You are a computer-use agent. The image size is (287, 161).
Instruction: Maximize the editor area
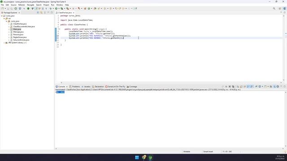(x=285, y=13)
